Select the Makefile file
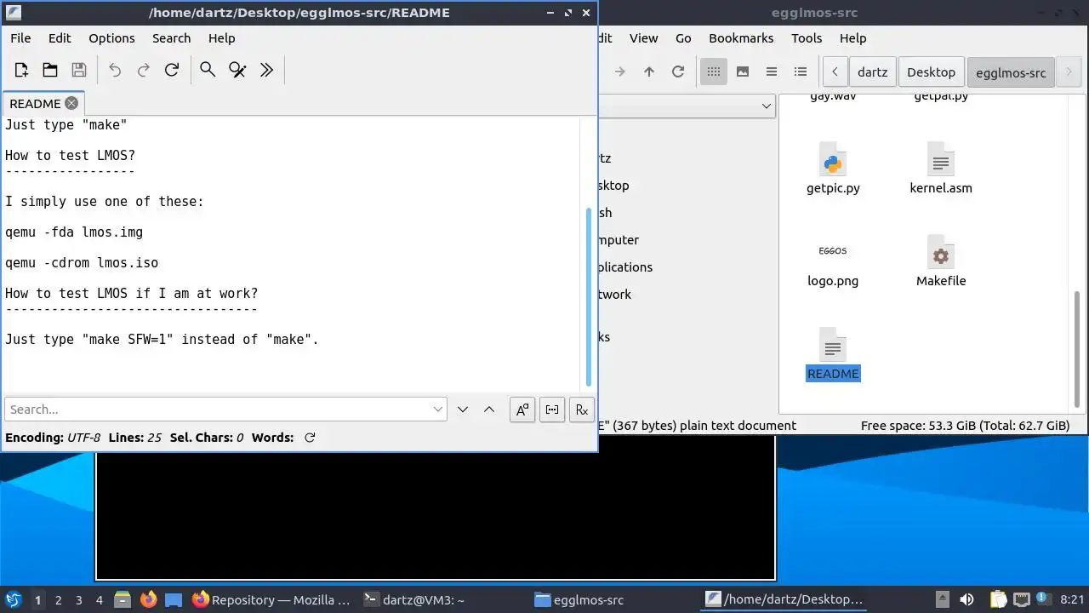This screenshot has height=613, width=1089. (x=941, y=261)
